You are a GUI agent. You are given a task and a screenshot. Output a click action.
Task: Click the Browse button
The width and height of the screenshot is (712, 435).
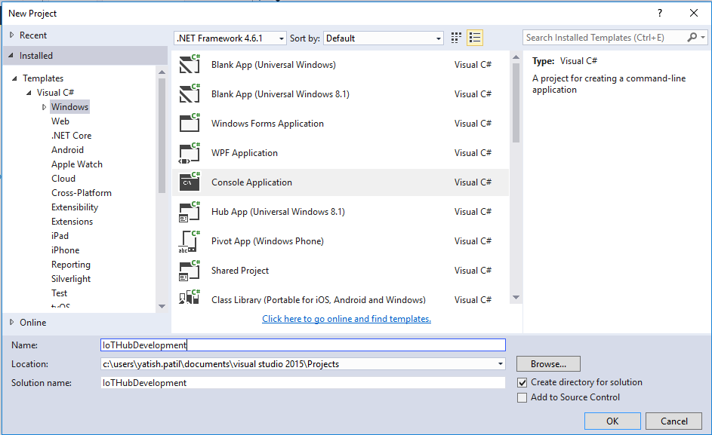(548, 364)
